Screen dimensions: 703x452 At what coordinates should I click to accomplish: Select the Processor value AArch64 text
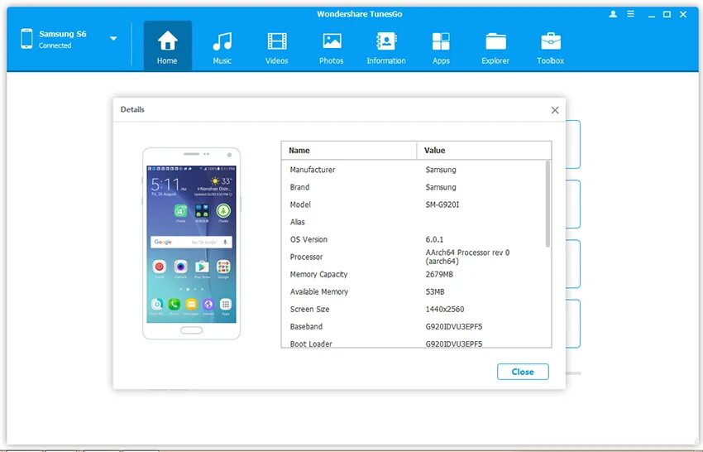coord(467,257)
